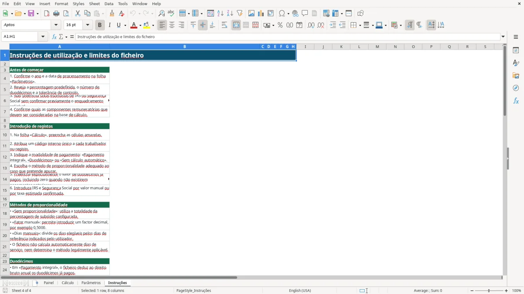524x294 pixels.
Task: Click the row 9 header
Action: (x=4, y=126)
